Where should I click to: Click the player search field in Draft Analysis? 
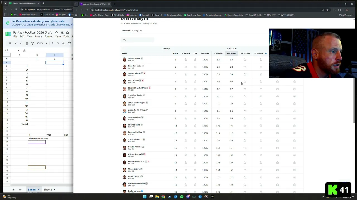[138, 39]
